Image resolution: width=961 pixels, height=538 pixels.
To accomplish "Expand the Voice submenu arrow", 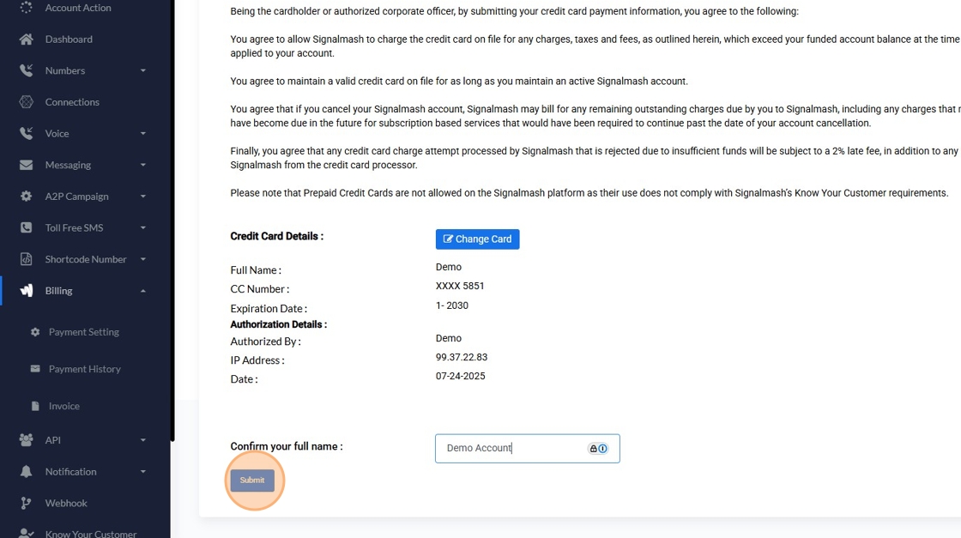I will (x=143, y=134).
